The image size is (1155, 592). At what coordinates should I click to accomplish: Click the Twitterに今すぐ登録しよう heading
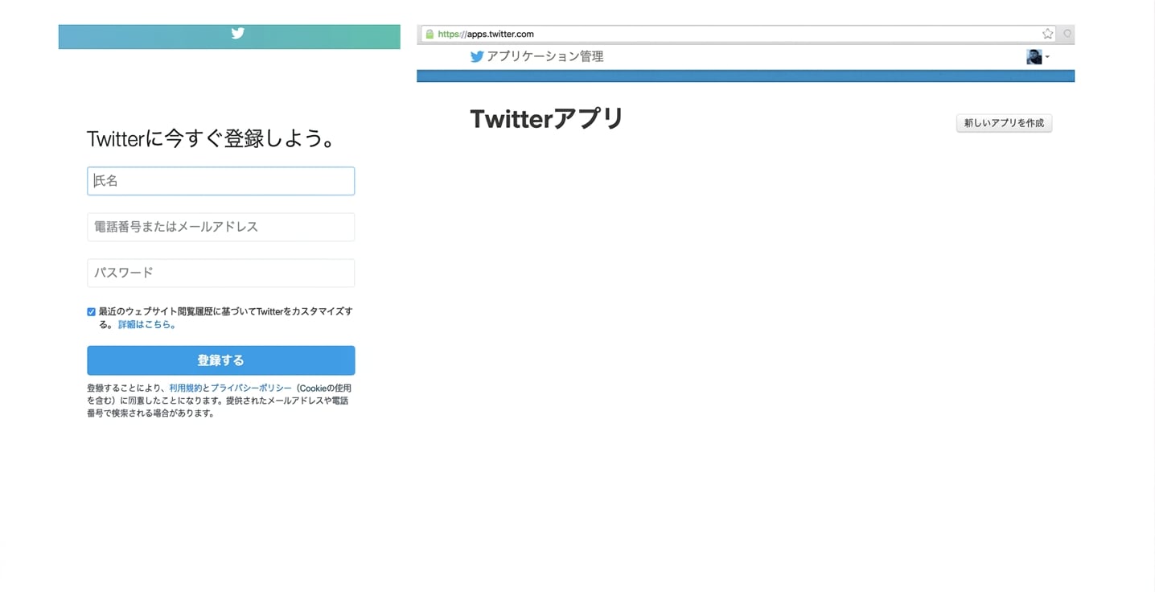211,139
